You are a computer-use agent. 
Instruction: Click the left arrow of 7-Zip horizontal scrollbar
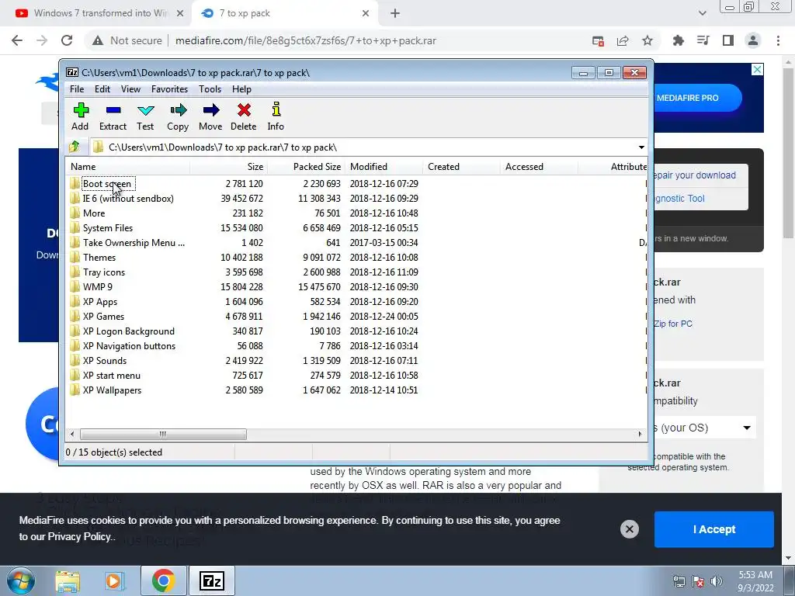pos(72,434)
